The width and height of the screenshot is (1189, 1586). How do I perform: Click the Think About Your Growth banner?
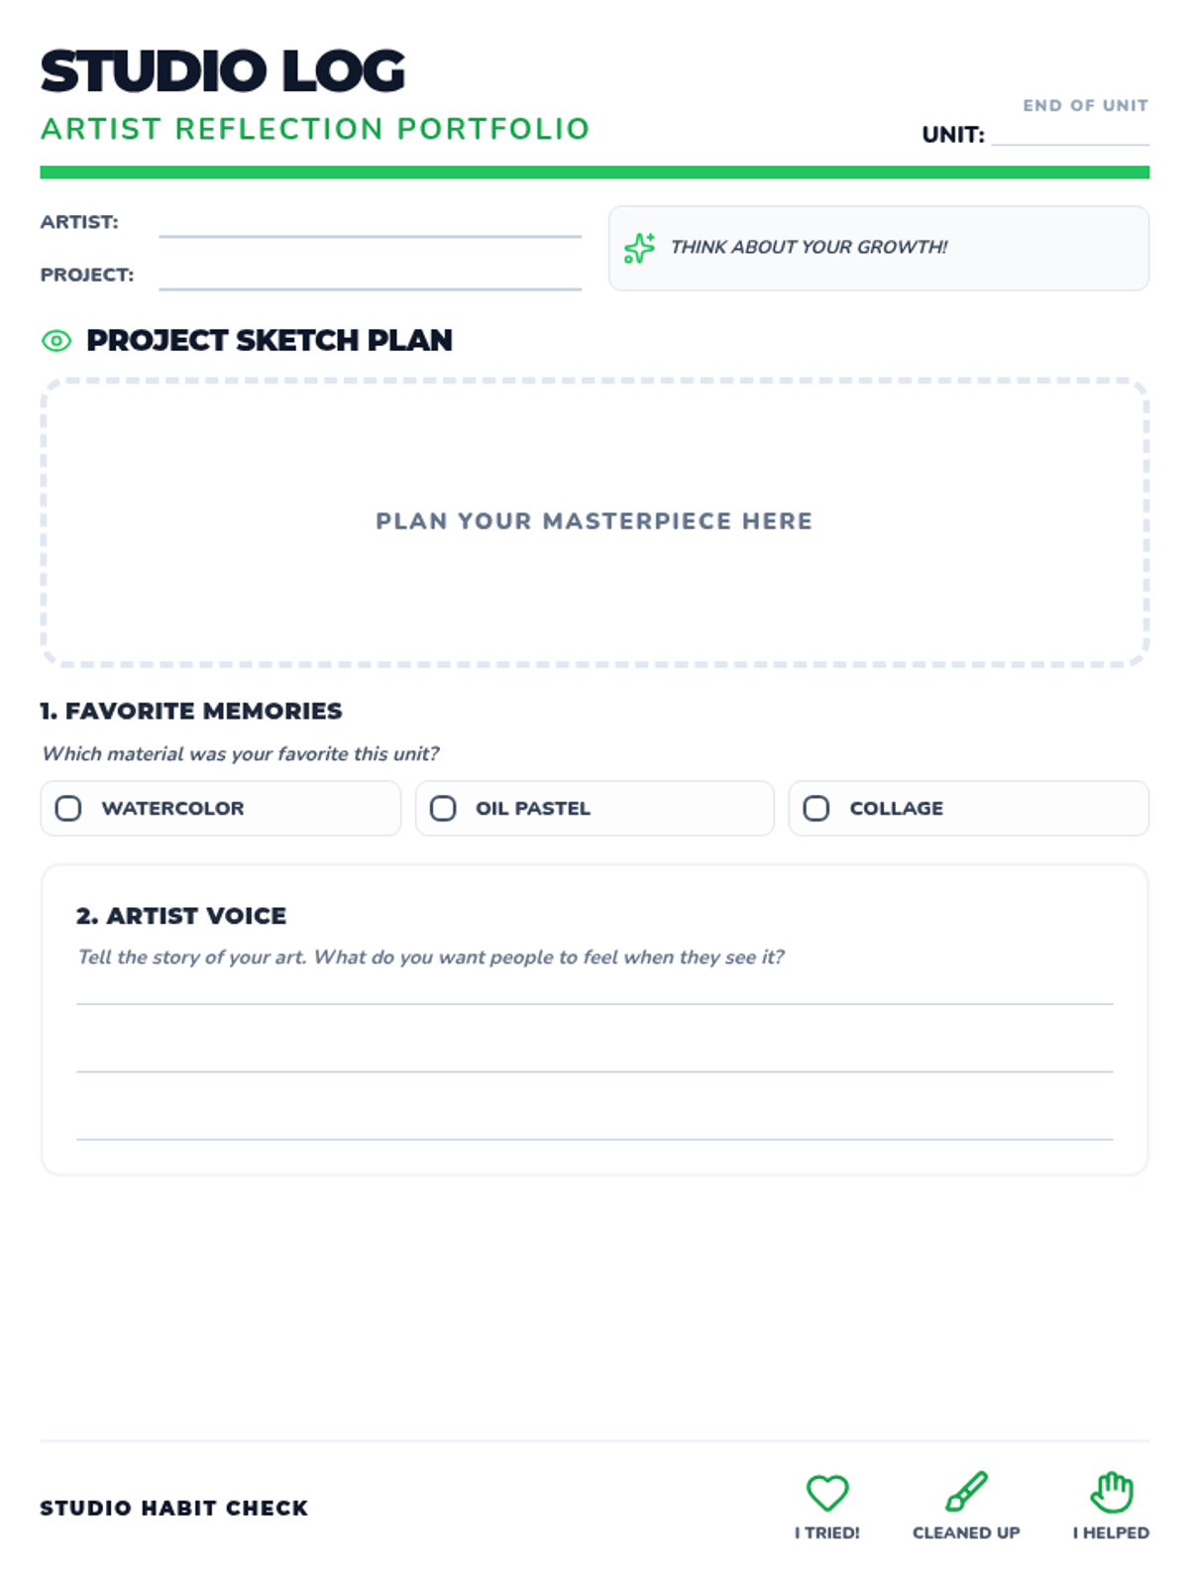click(878, 248)
